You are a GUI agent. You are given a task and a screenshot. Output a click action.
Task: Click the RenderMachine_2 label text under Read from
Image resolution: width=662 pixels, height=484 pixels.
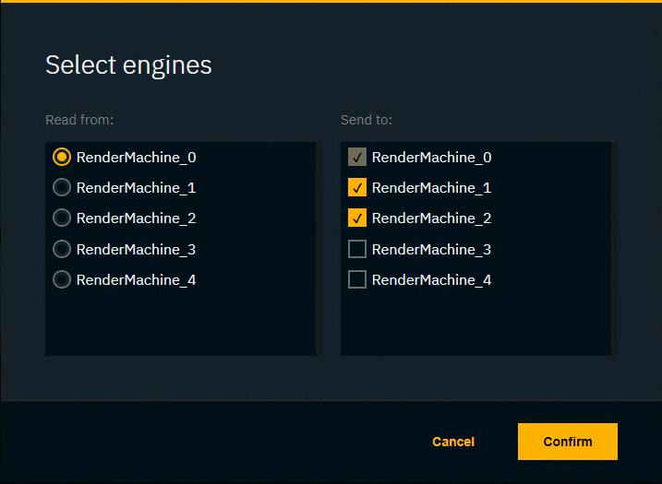click(x=136, y=218)
